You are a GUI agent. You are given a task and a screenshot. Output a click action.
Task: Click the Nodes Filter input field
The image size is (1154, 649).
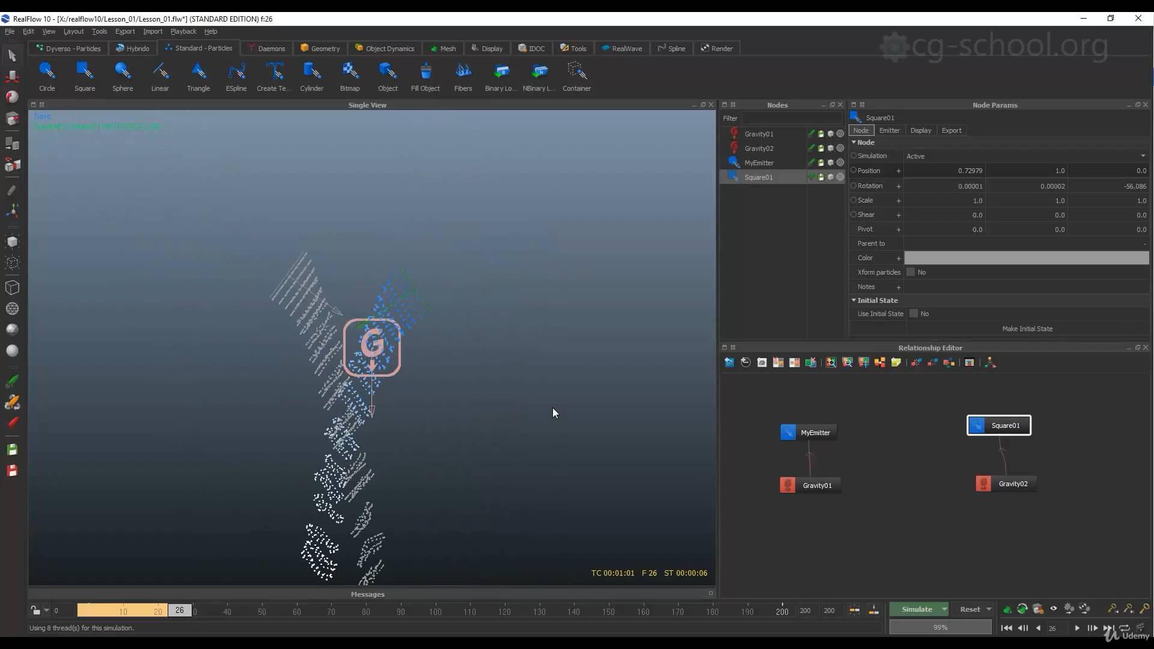point(791,118)
